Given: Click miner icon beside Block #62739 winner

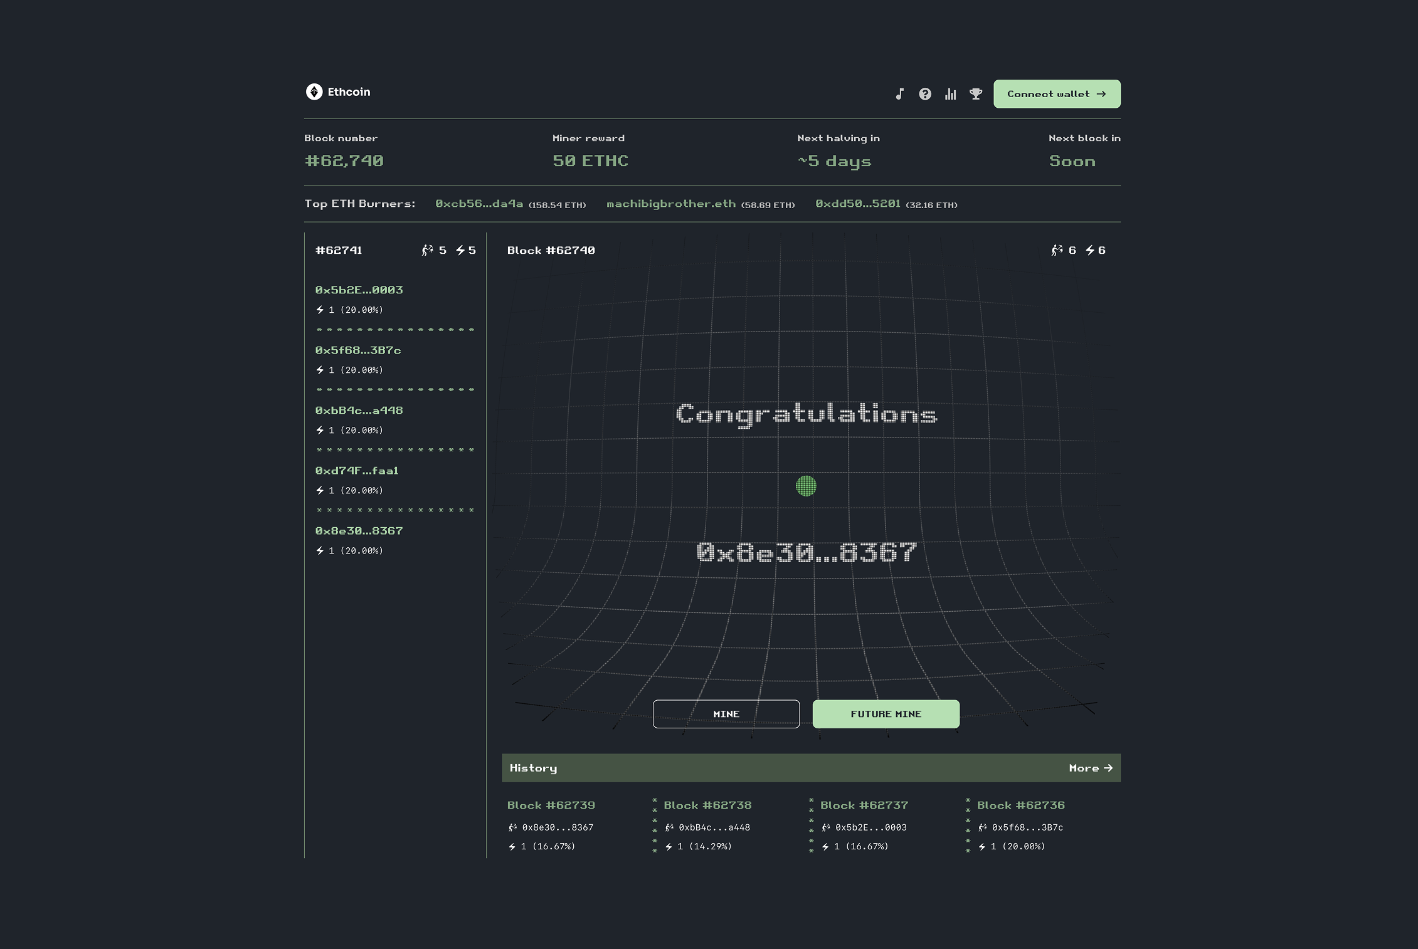Looking at the screenshot, I should tap(513, 827).
